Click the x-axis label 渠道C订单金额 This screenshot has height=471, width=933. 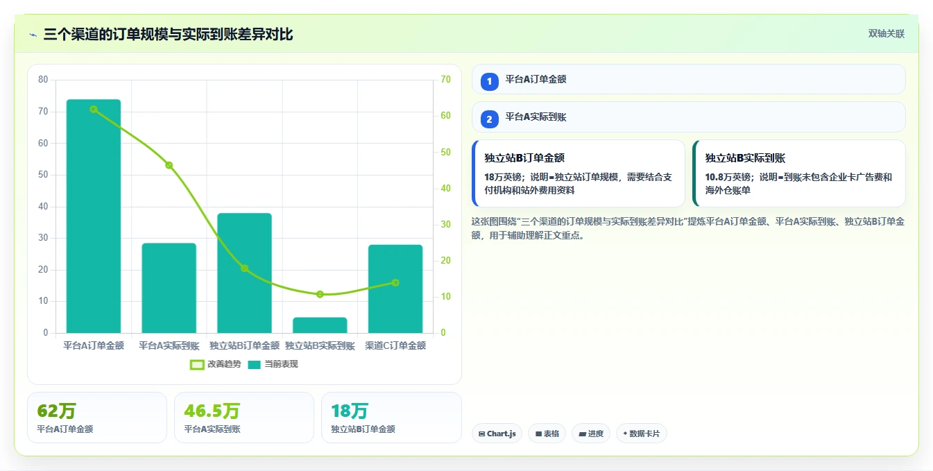pos(395,345)
